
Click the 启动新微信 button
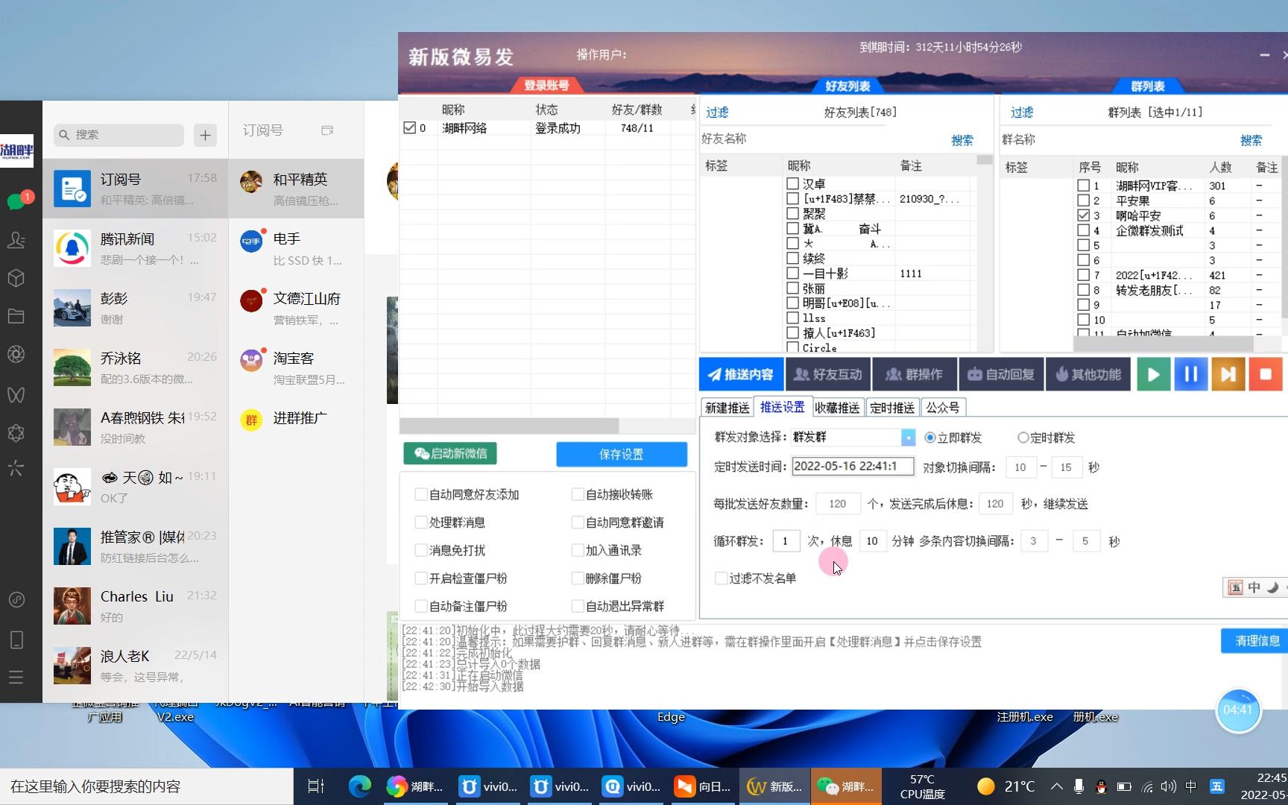click(450, 453)
